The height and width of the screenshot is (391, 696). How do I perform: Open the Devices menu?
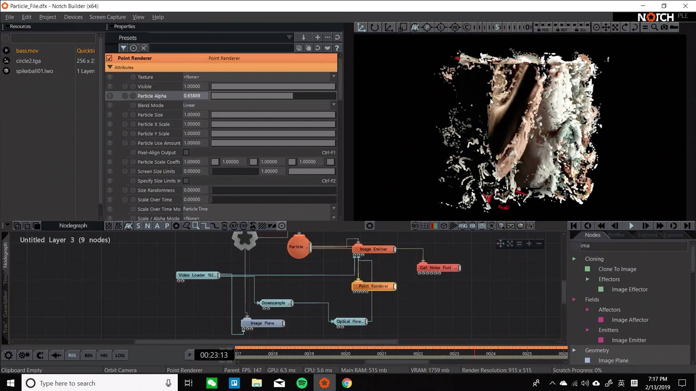73,17
